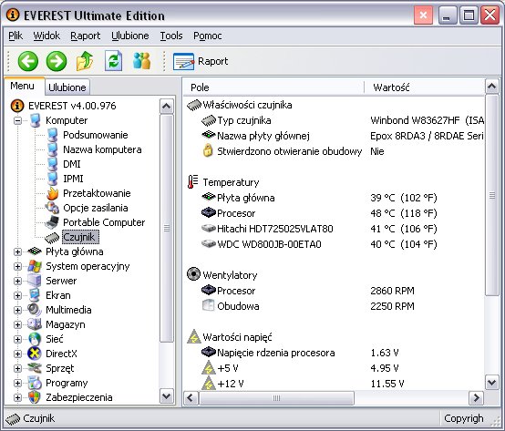
Task: Open the Raport menu in menu bar
Action: (x=86, y=36)
